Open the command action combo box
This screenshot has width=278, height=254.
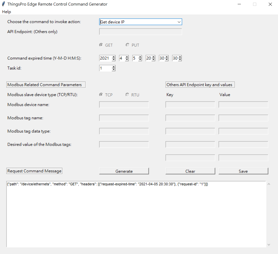click(x=140, y=22)
